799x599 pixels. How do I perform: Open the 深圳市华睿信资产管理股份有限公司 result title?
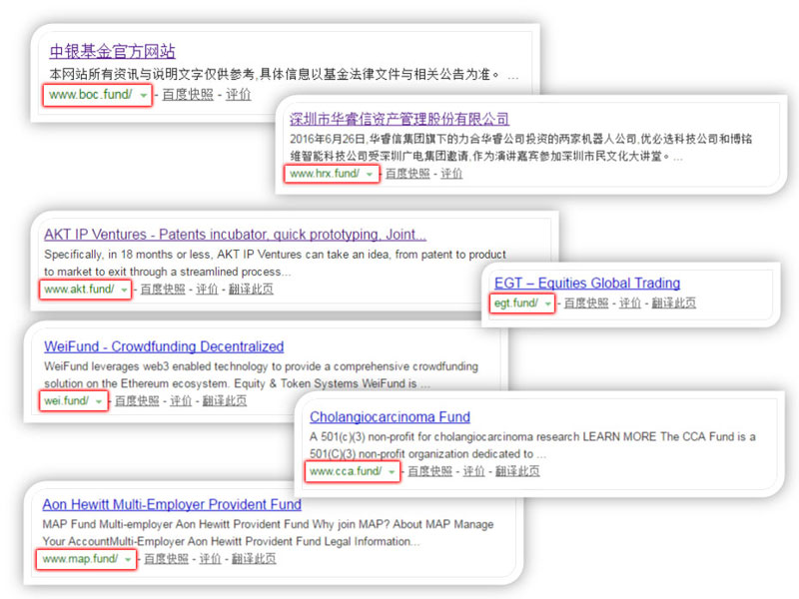pos(399,119)
